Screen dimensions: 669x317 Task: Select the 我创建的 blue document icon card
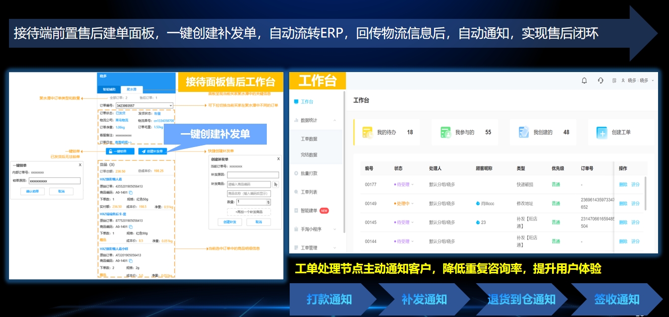click(x=524, y=132)
